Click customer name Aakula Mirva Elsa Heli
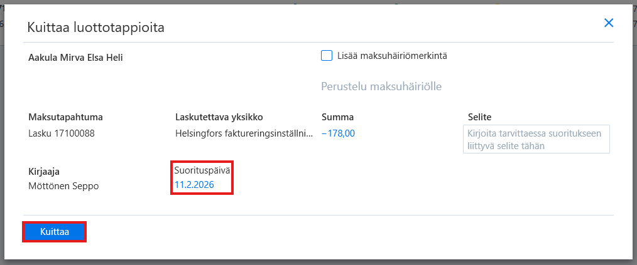The width and height of the screenshot is (637, 265). point(75,58)
